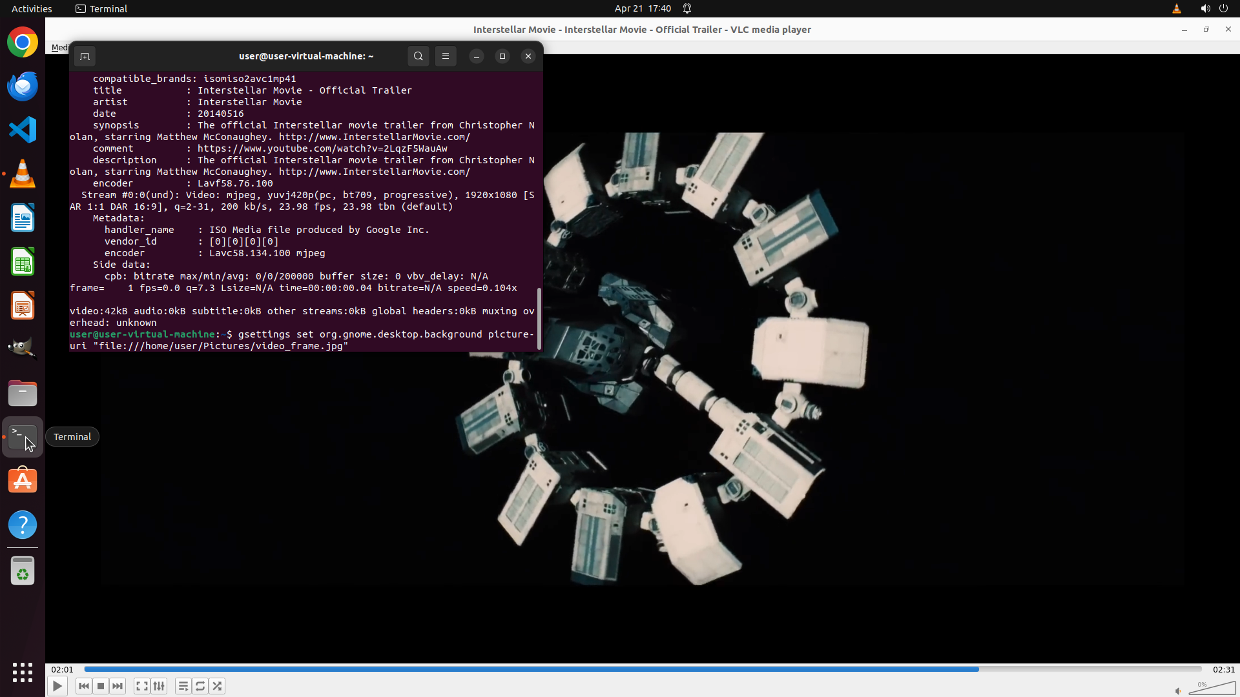Stop playback with the stop button

coord(101,686)
